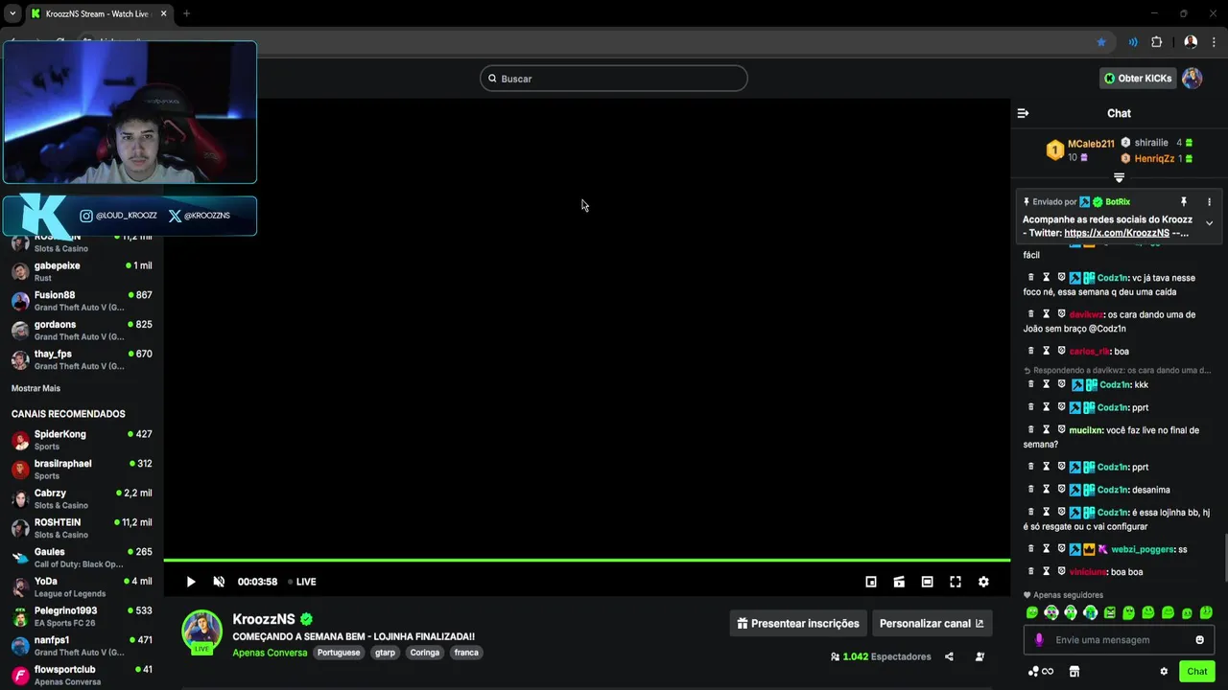Open the browser tab list chevron
The height and width of the screenshot is (690, 1228).
(12, 13)
